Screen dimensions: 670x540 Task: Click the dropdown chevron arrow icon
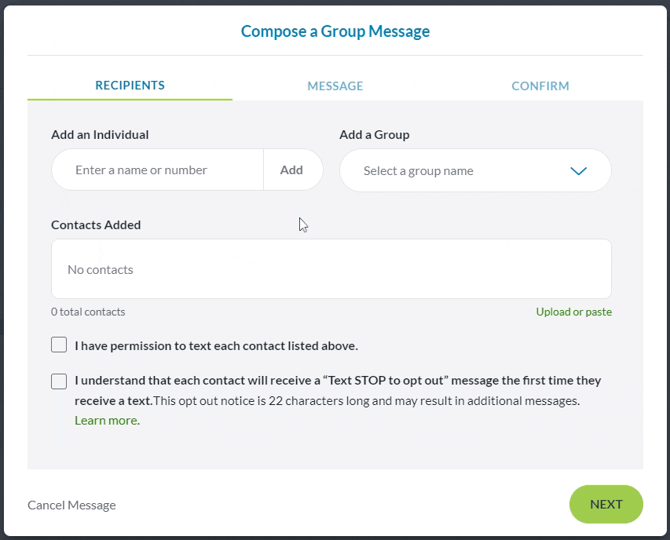(x=579, y=171)
